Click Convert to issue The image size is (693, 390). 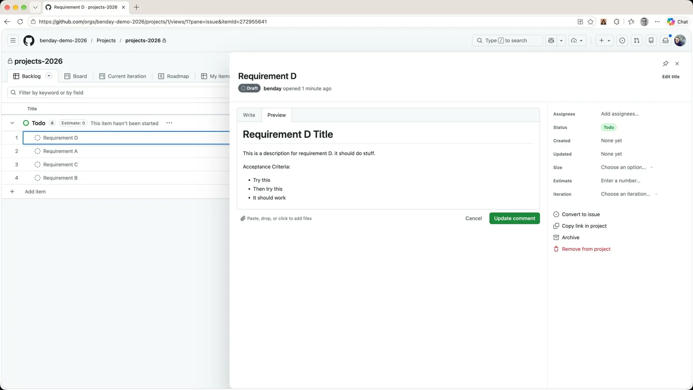pyautogui.click(x=577, y=214)
